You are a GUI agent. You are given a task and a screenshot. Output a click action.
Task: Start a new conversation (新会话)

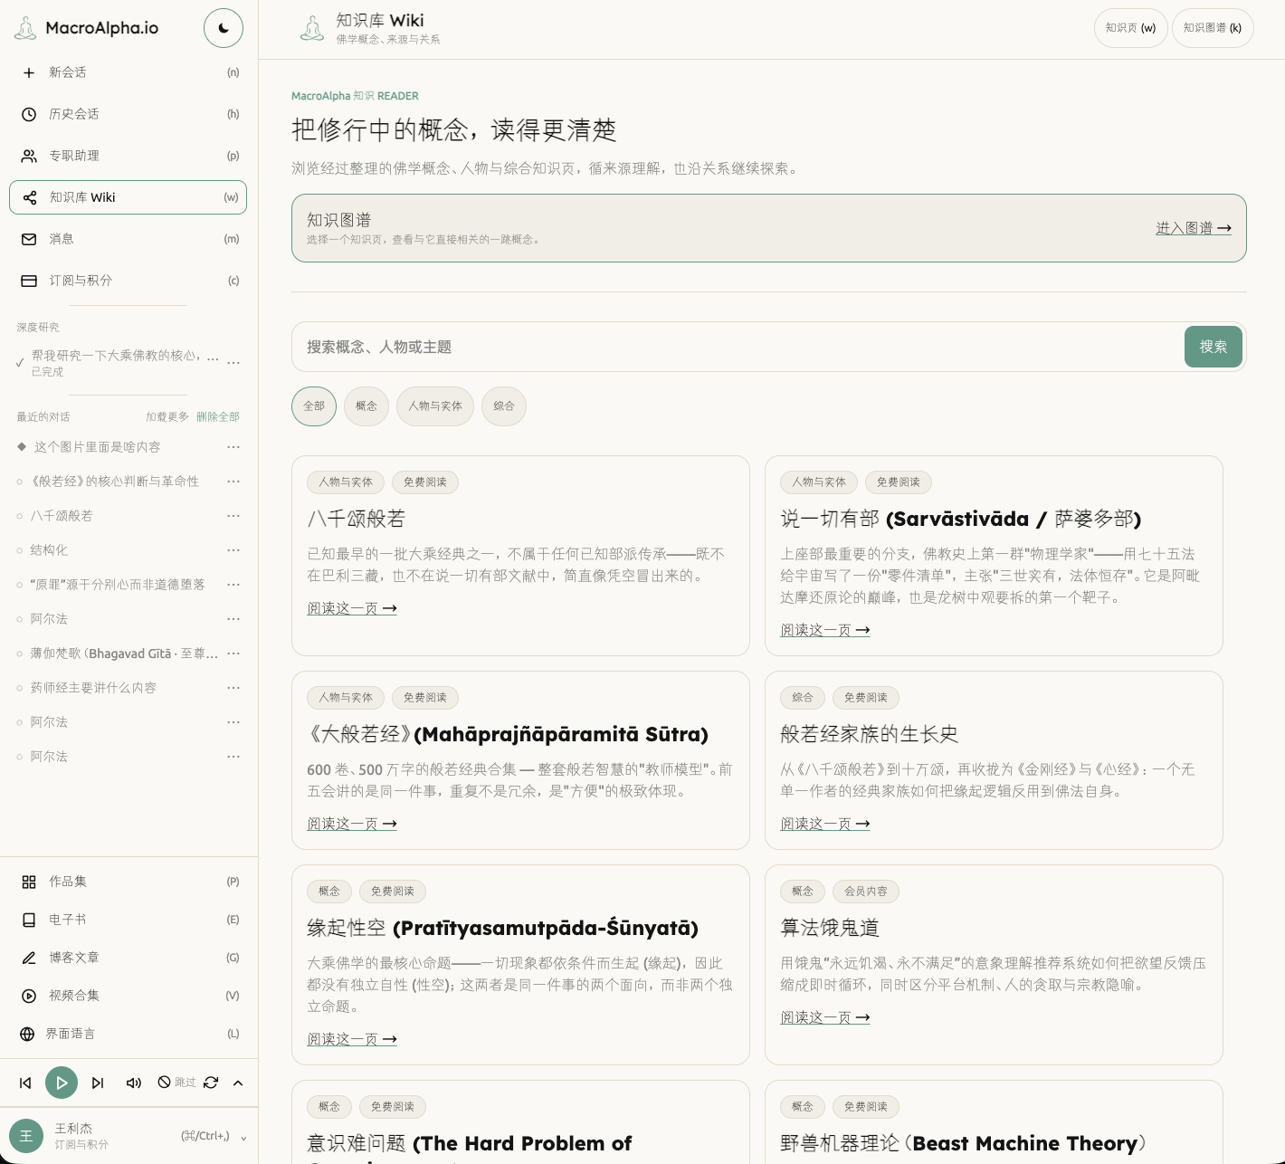tap(128, 72)
